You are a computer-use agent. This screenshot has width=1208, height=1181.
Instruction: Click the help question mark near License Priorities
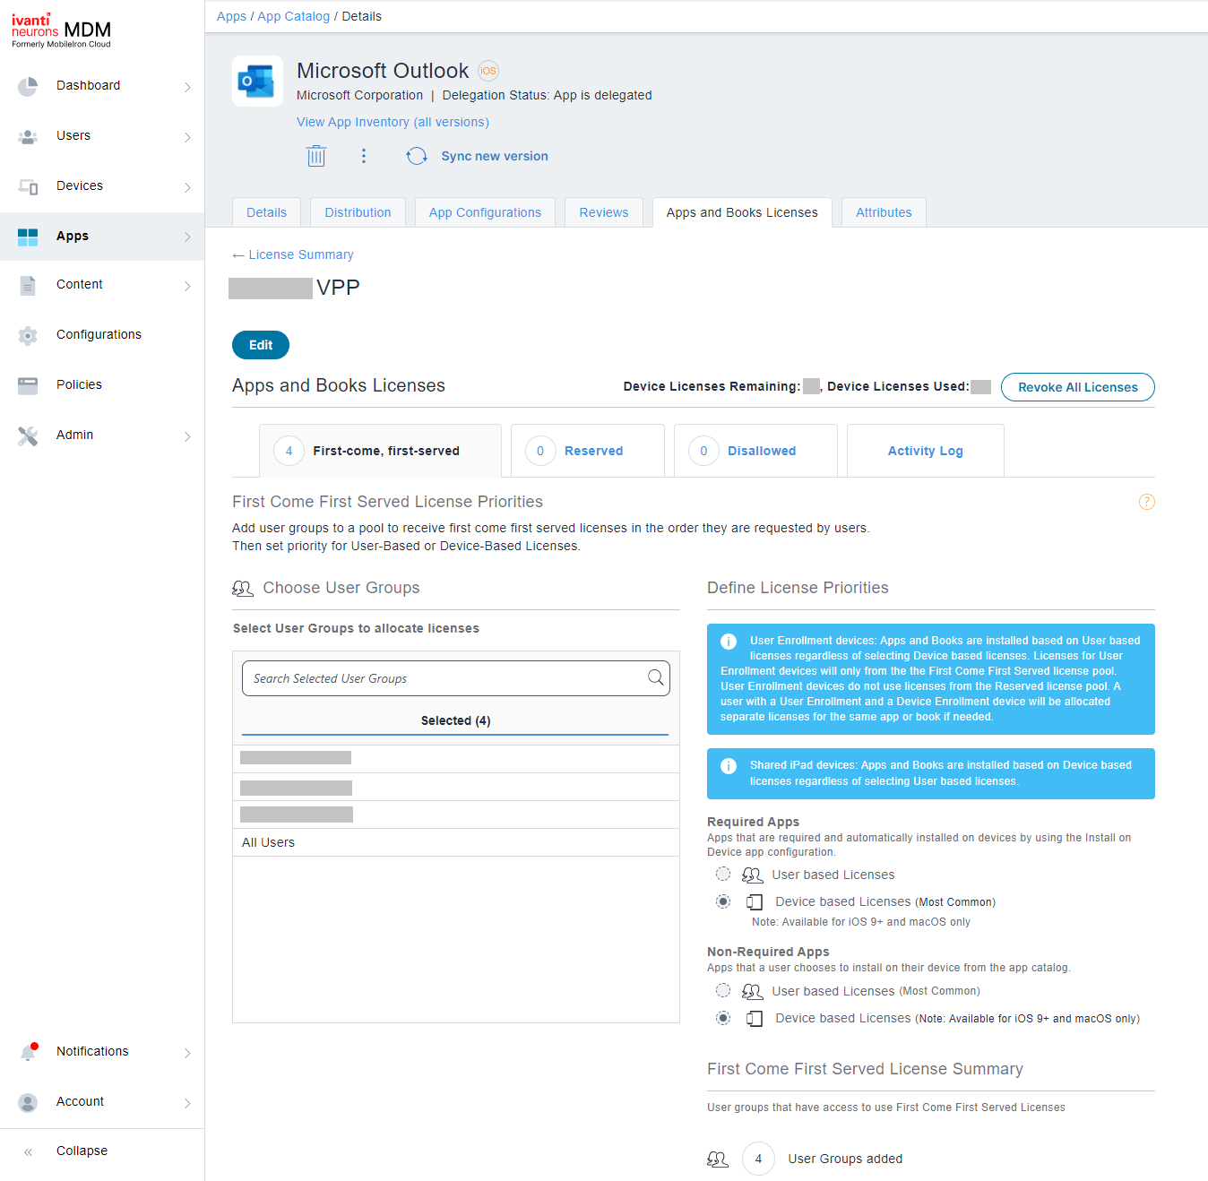[x=1146, y=502]
